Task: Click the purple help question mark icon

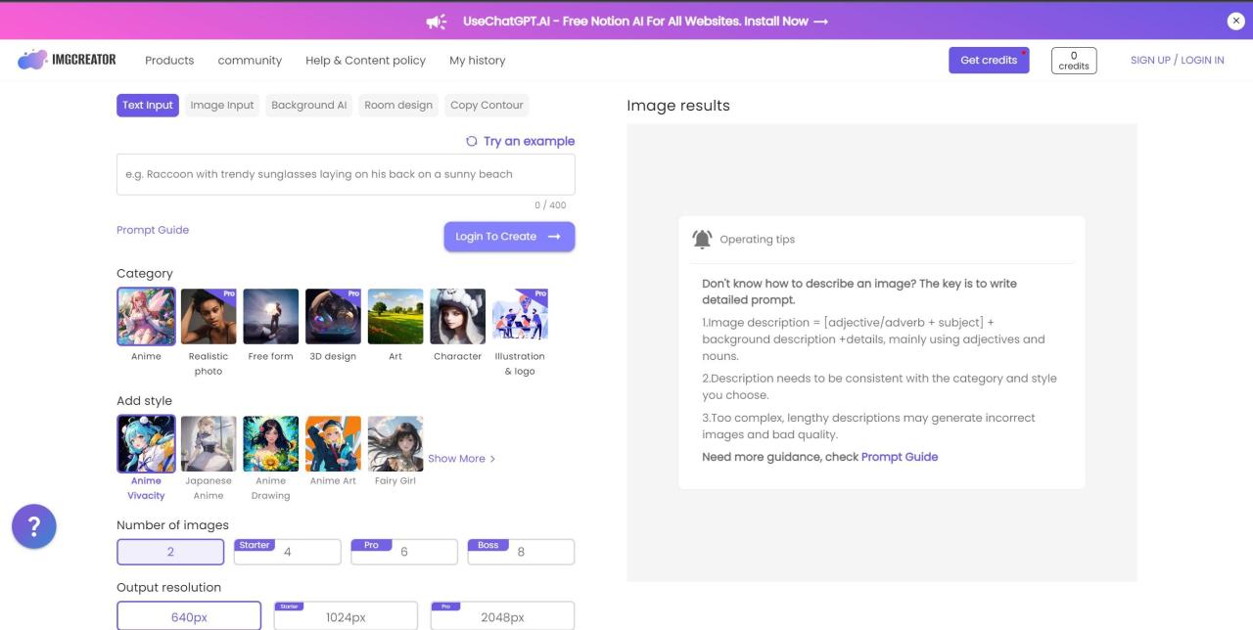Action: pos(34,527)
